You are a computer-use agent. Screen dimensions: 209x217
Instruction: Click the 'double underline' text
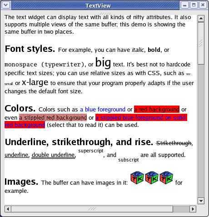pyautogui.click(x=53, y=155)
